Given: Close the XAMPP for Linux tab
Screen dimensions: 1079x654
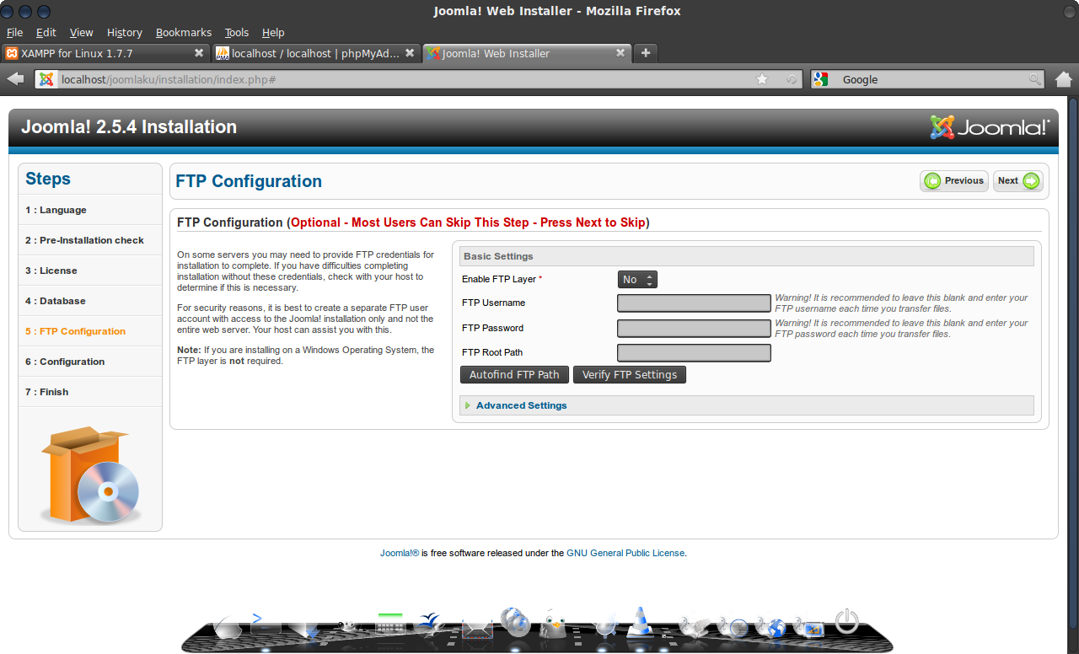Looking at the screenshot, I should (x=199, y=52).
